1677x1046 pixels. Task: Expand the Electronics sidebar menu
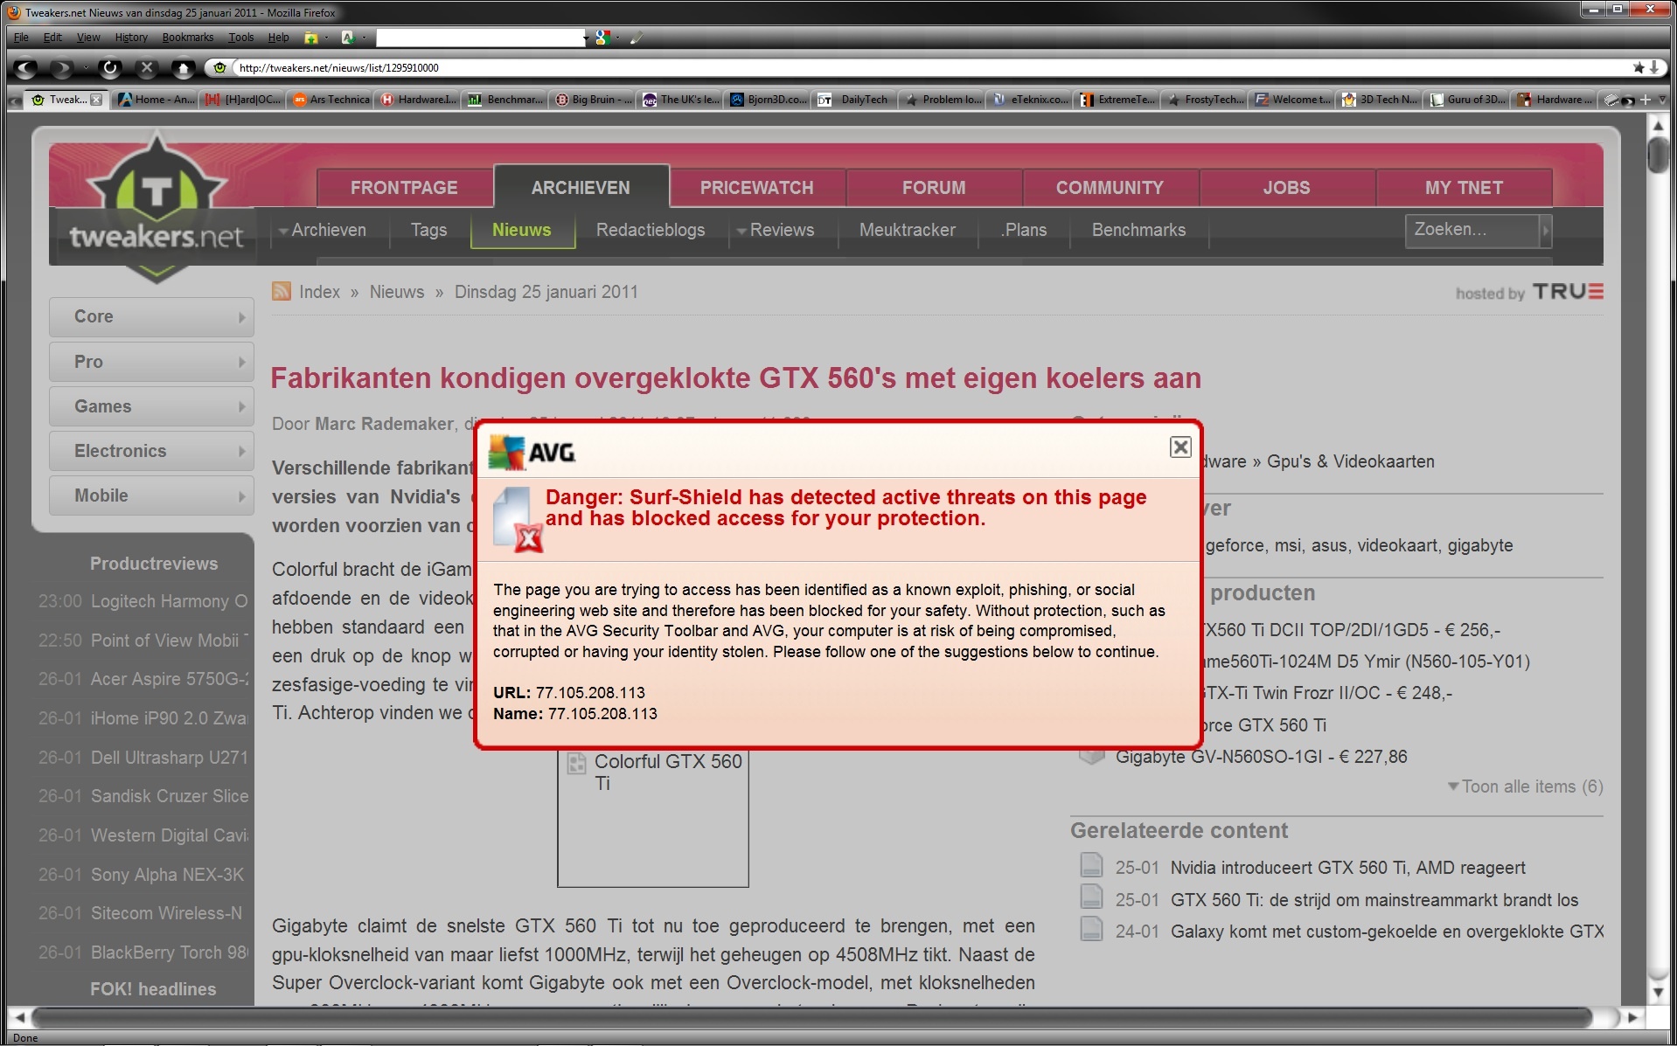(151, 451)
